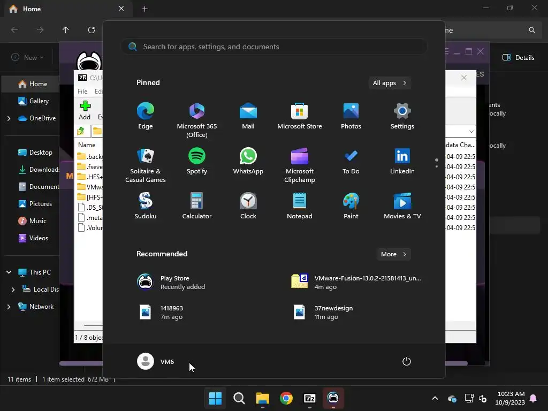Show hidden system tray icons
This screenshot has height=411, width=548.
435,398
